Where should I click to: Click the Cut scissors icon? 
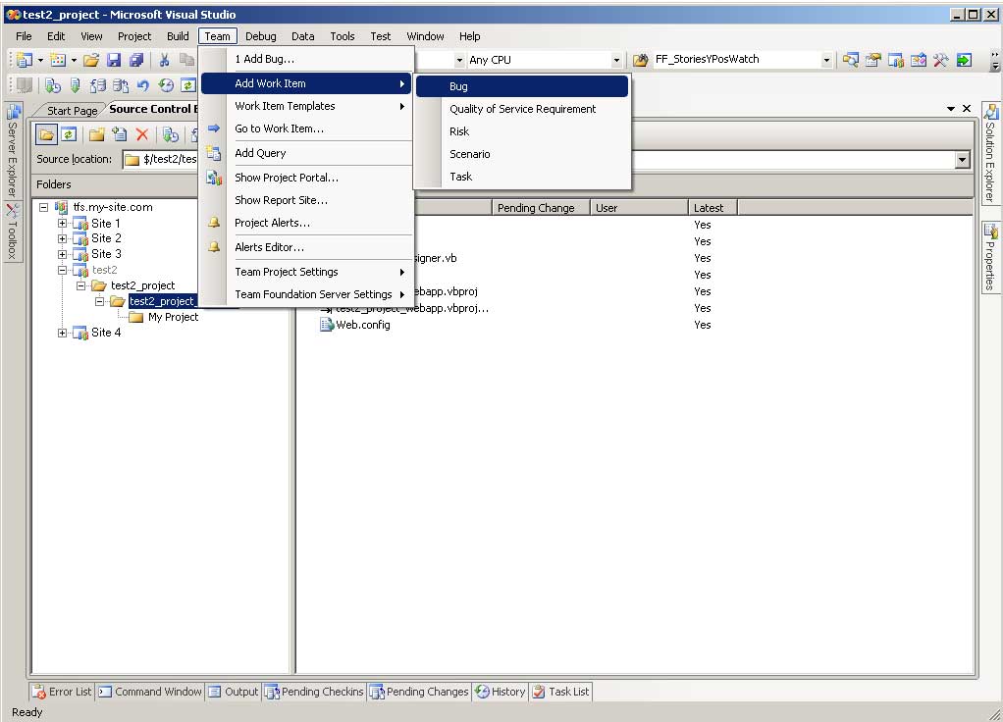[x=165, y=60]
